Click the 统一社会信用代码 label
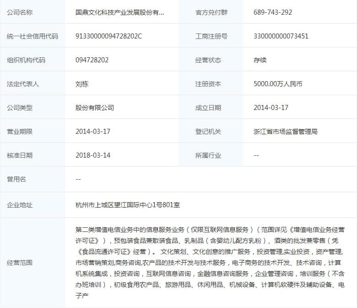Screen dimensions: 357x308 pos(32,36)
